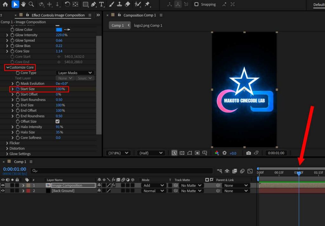Hide the Image Composition layer

click(3, 185)
